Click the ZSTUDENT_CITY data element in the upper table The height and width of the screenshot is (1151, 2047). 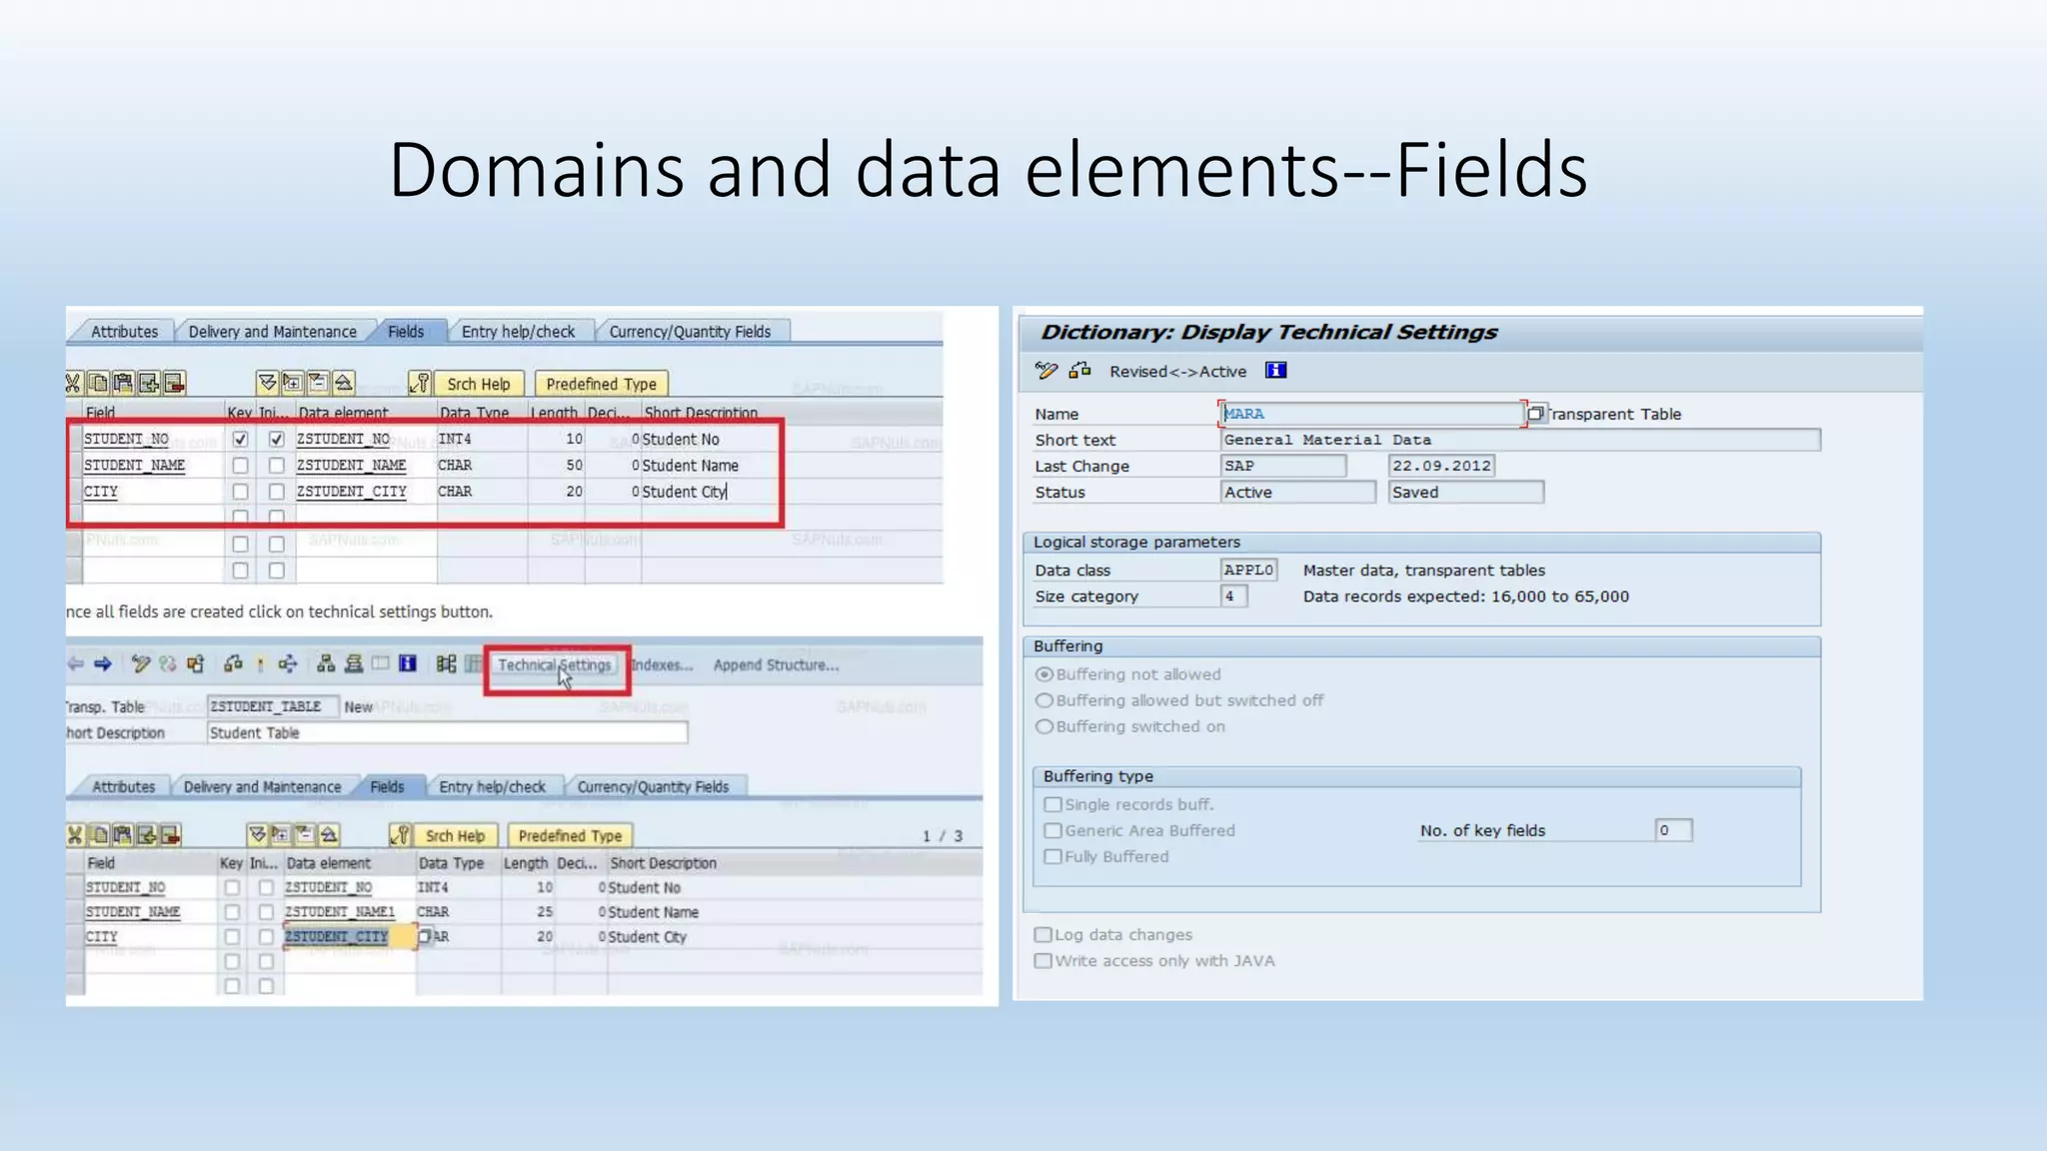(351, 492)
